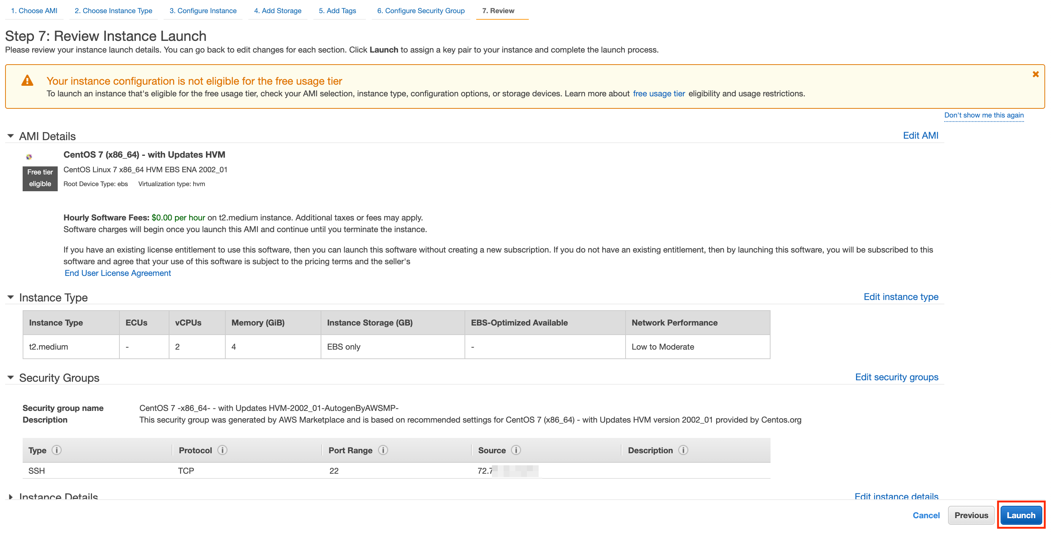Screen dimensions: 1051x535
Task: Click info icon beside Port Range
Action: 383,450
